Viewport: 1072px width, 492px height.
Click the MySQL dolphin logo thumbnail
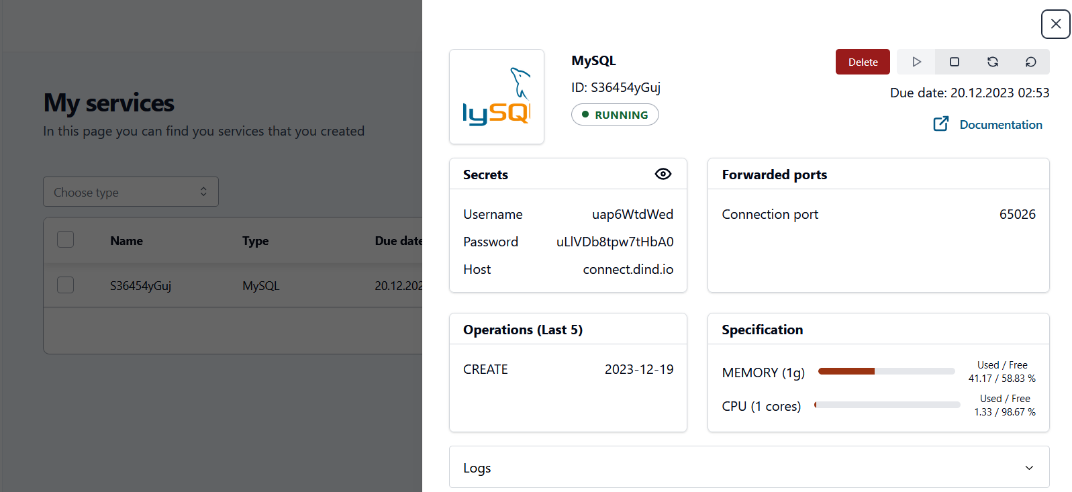(x=497, y=97)
